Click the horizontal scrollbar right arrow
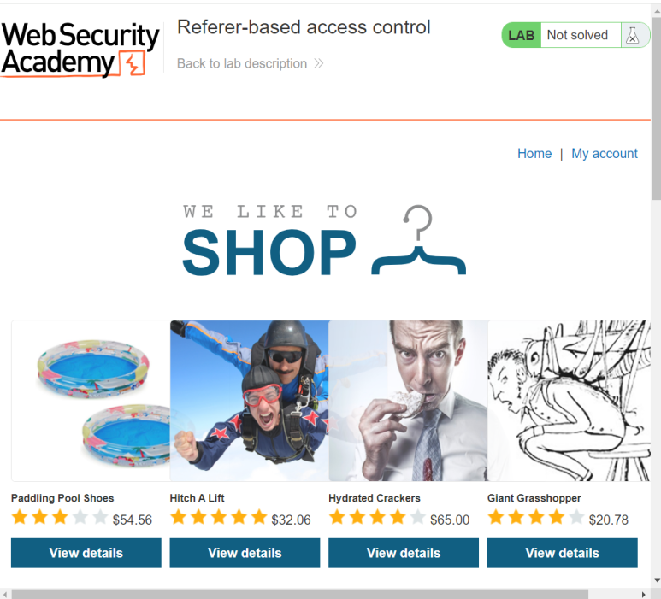Viewport: 661px width, 599px height. (x=644, y=595)
